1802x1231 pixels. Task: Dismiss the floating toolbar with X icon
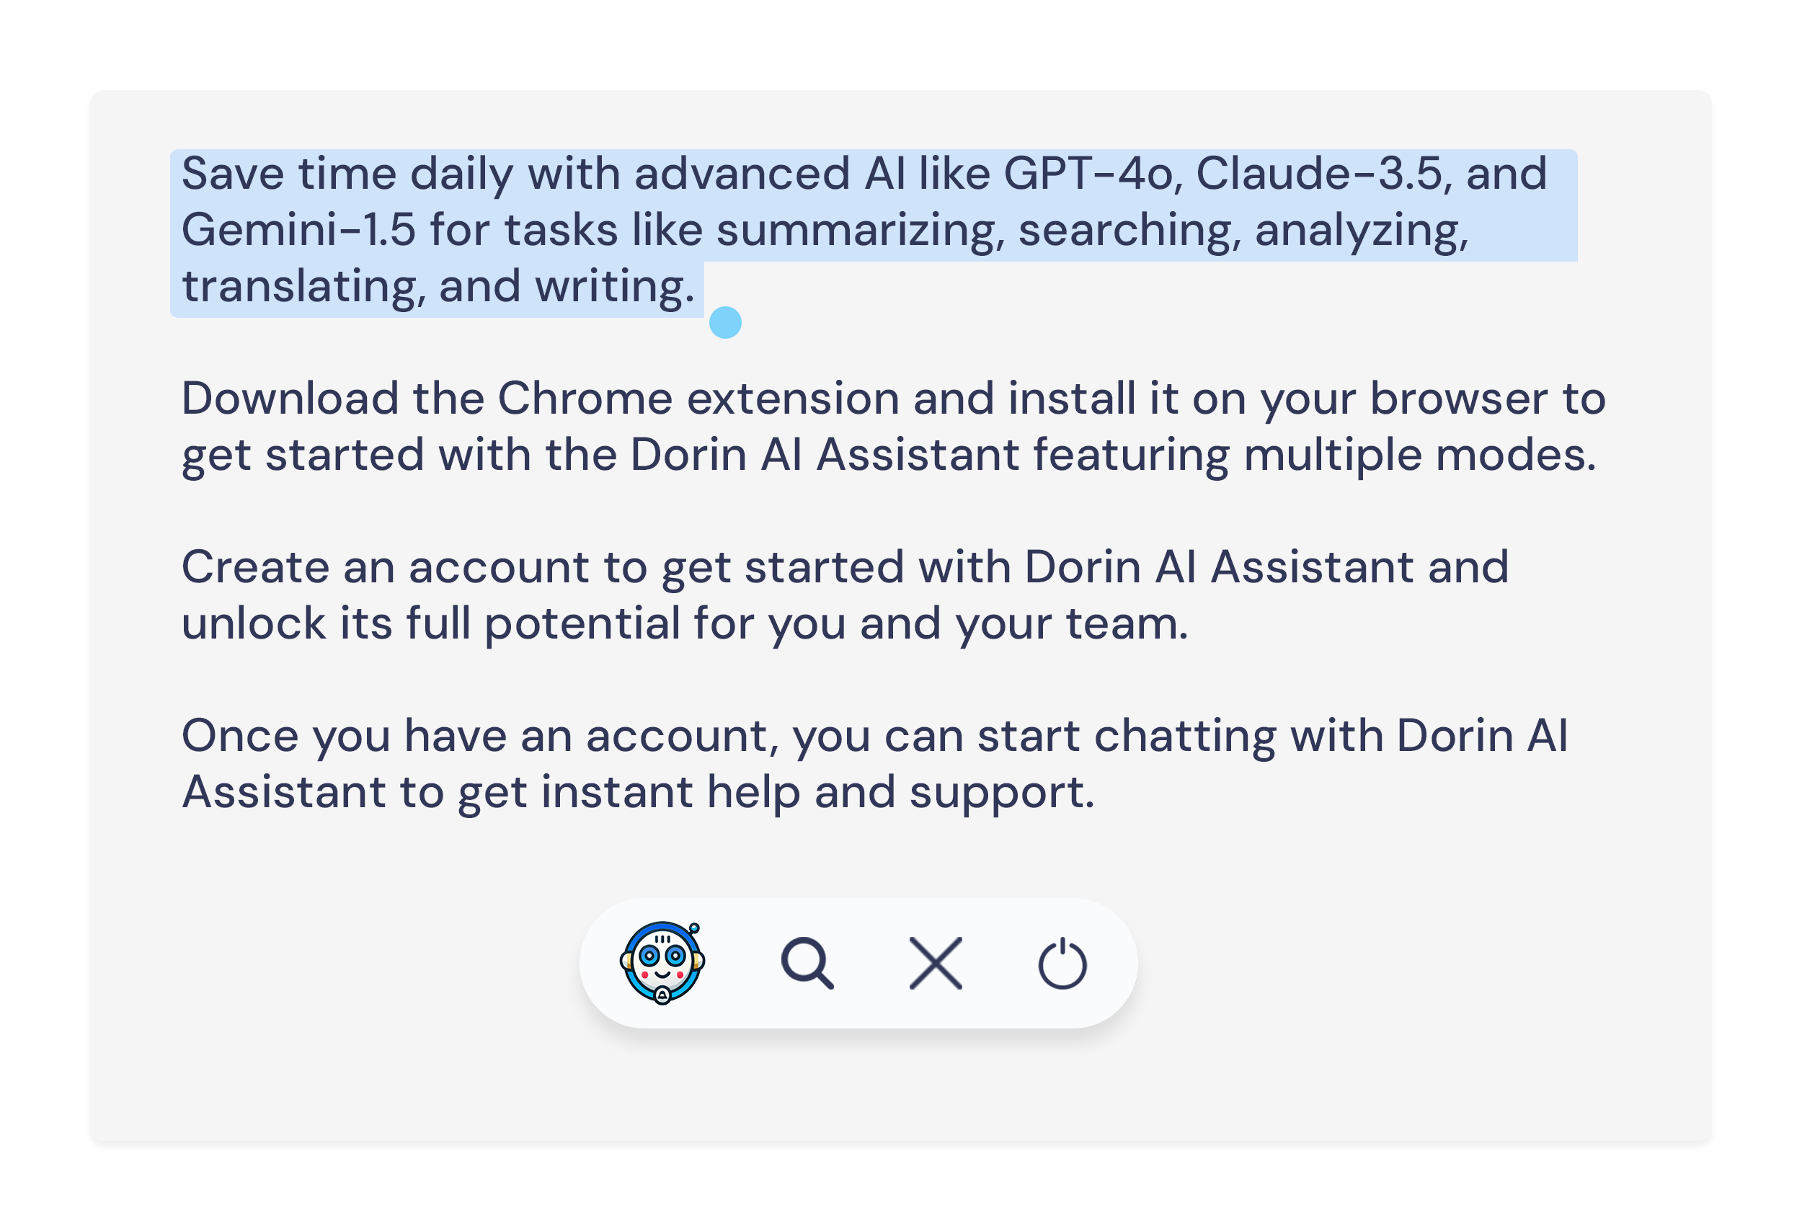click(935, 964)
